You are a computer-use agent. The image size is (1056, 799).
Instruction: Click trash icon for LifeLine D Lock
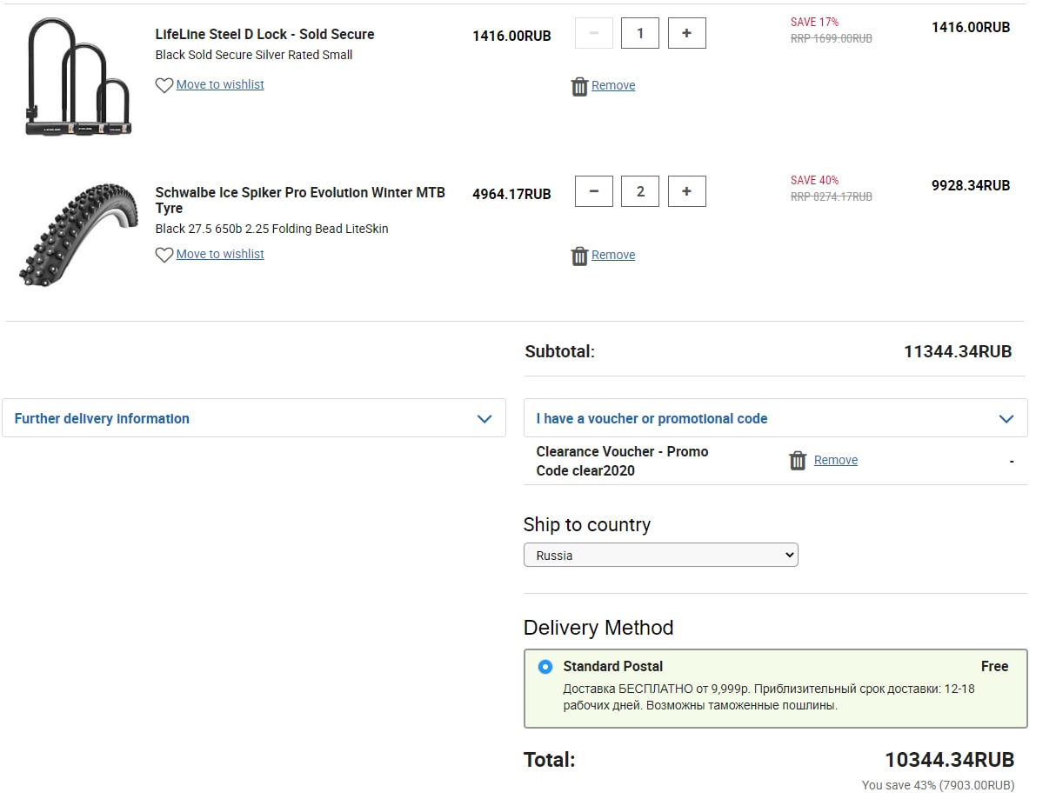(x=579, y=86)
